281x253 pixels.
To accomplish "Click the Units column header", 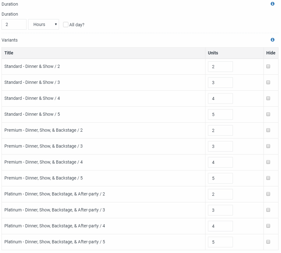I will 213,53.
